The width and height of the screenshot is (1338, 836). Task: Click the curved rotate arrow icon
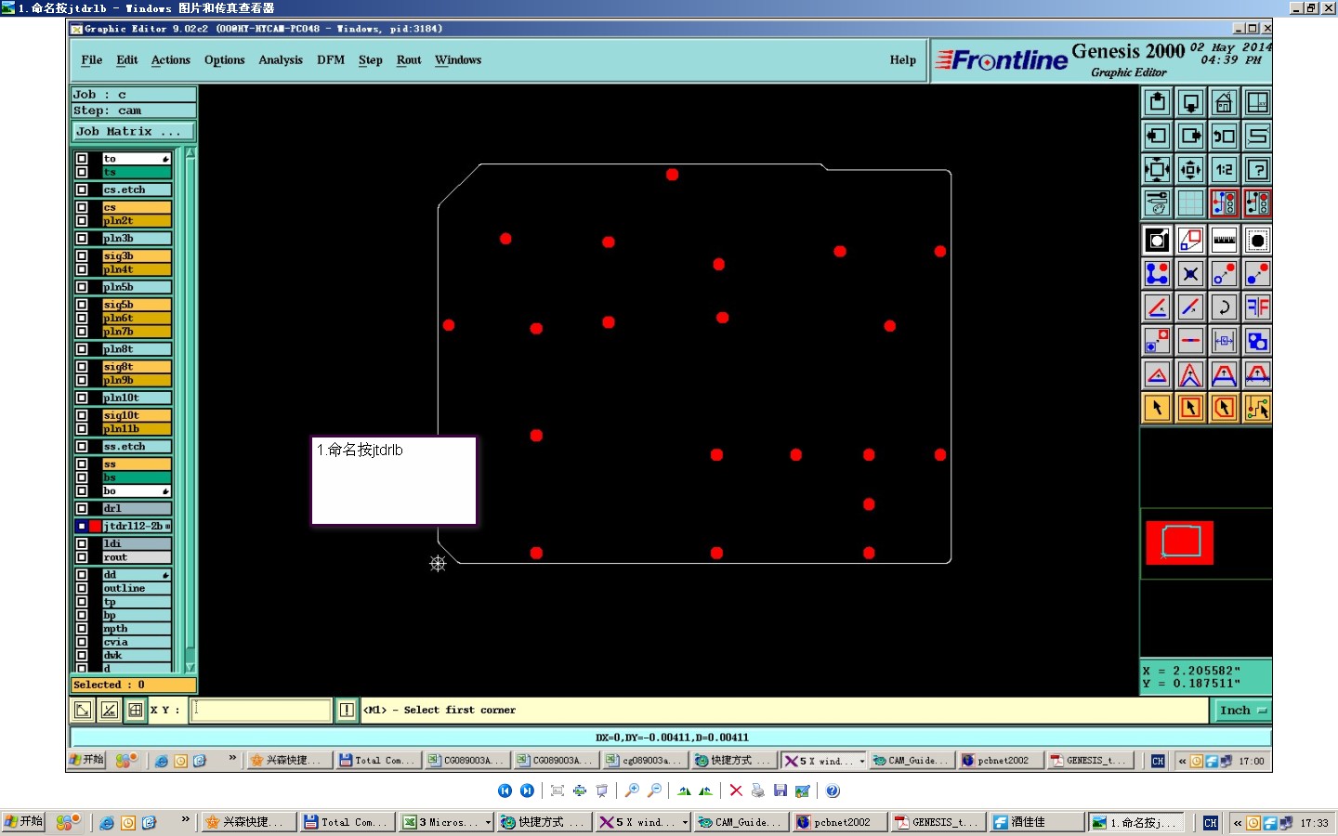pyautogui.click(x=1224, y=307)
